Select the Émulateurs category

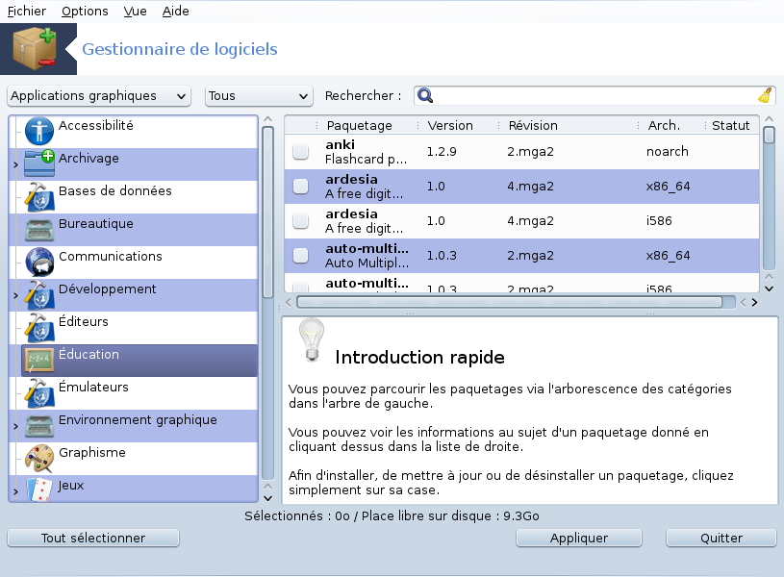[133, 393]
